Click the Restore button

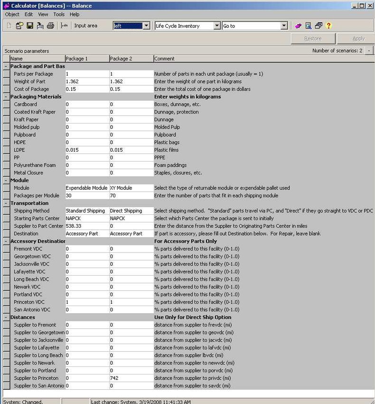pos(313,38)
